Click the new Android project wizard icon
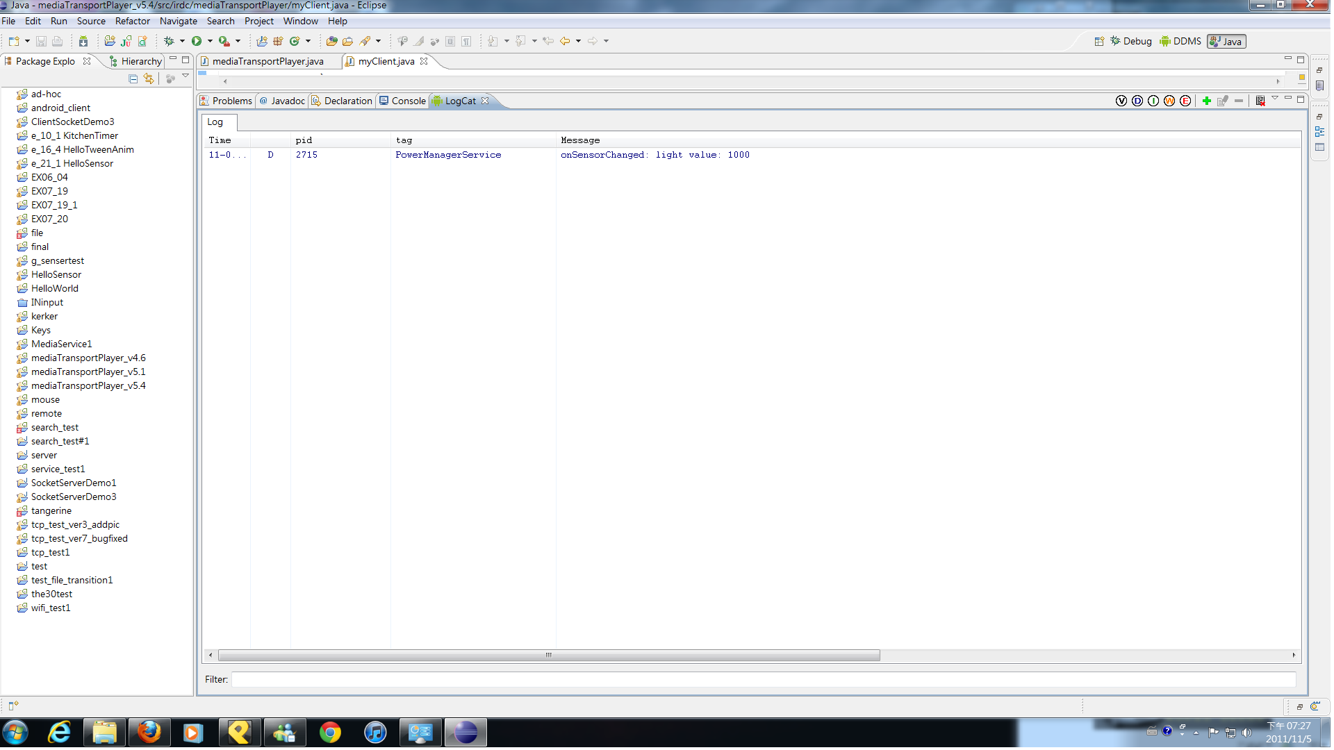 click(110, 42)
